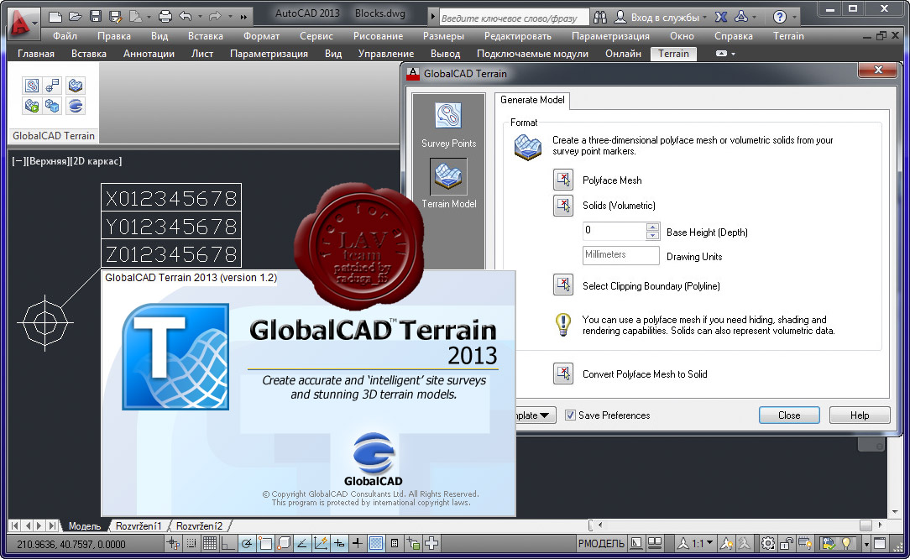Go to first layout tab arrow
Viewport: 910px width, 559px height.
pyautogui.click(x=15, y=526)
